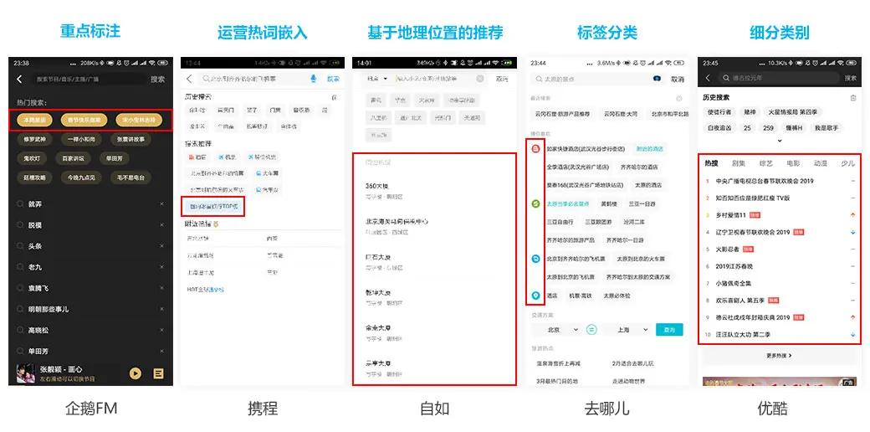Tap the 我是歌手 history tag in 优酷
The height and width of the screenshot is (432, 870).
(826, 128)
